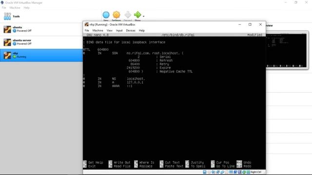Open Devices menu in rifqi VM window
The height and width of the screenshot is (175, 312).
131,31
